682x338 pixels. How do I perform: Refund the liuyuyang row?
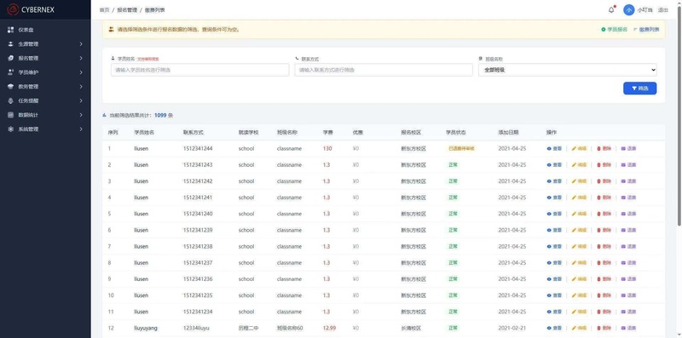pyautogui.click(x=628, y=328)
